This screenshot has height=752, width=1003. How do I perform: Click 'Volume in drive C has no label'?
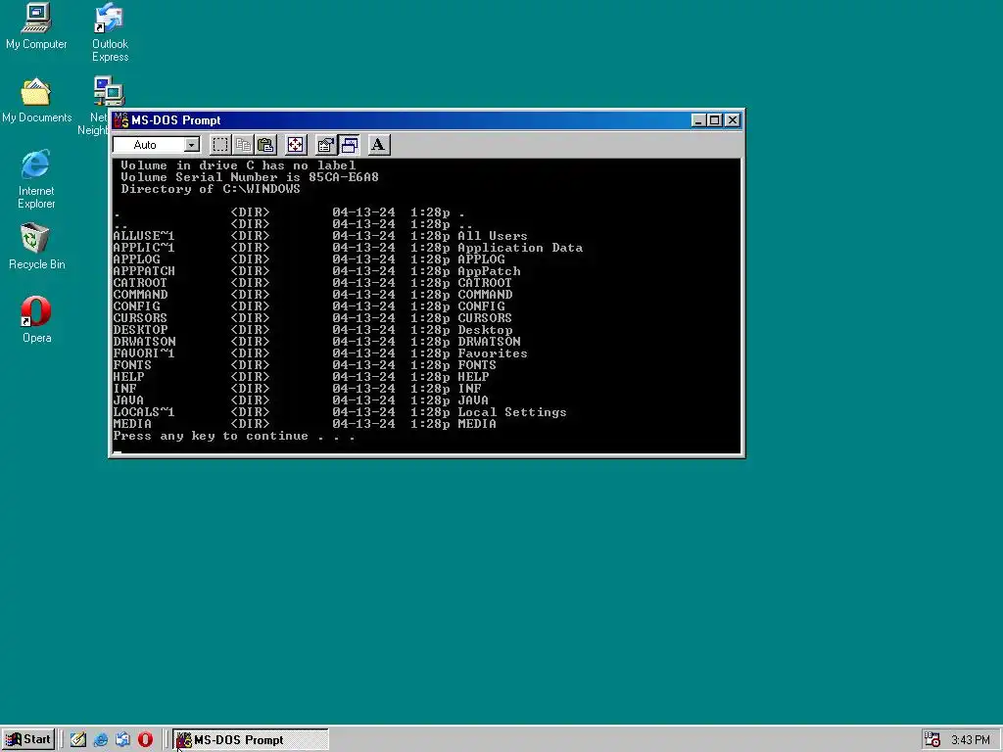coord(238,165)
